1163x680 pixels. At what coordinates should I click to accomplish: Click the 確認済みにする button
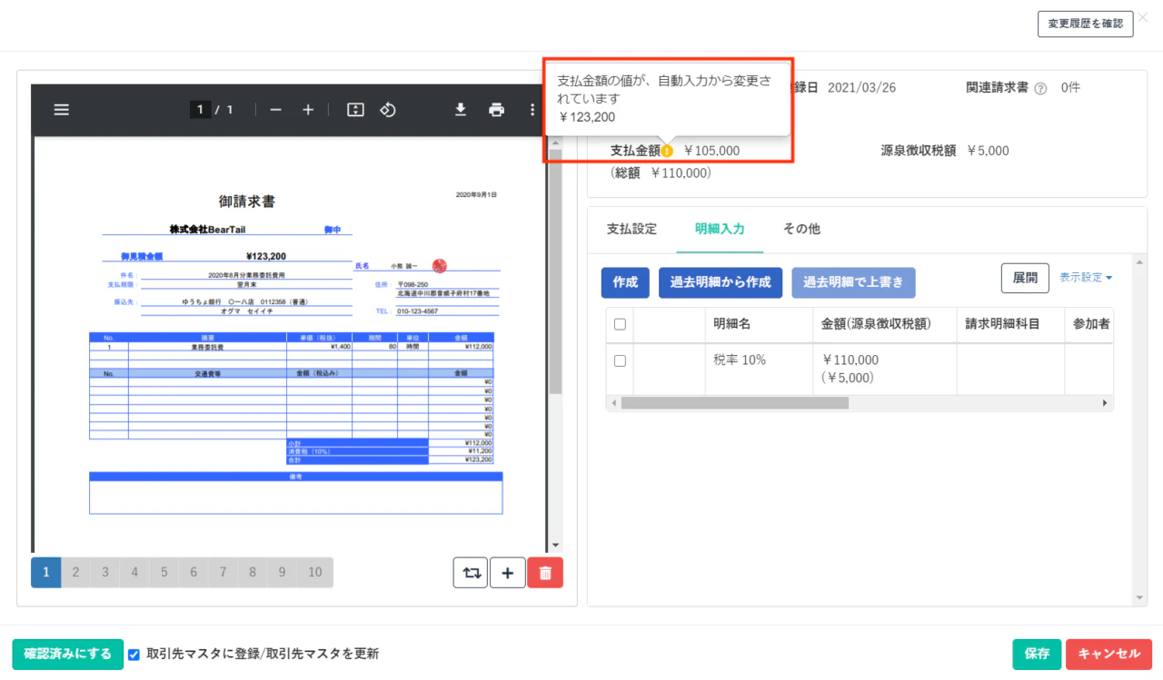pyautogui.click(x=67, y=654)
